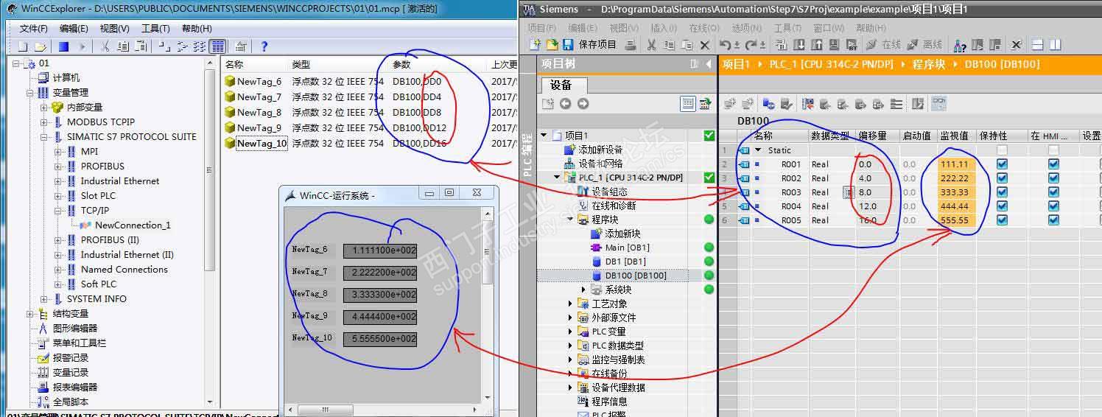Click forward arrow icon in project tree toolbar

coord(583,104)
